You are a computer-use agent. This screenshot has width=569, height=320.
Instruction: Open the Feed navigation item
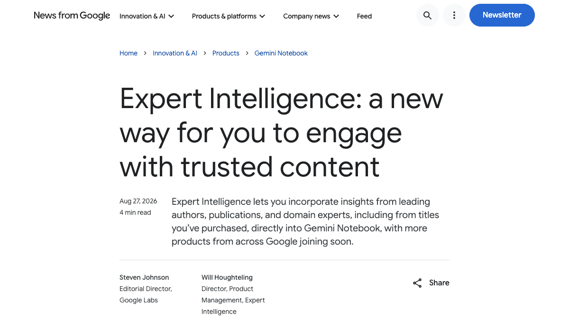[x=364, y=16]
